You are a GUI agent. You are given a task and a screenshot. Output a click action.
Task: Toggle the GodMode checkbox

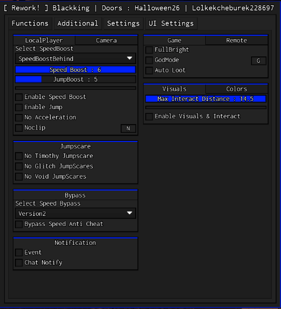pyautogui.click(x=149, y=60)
